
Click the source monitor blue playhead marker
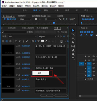click(54, 23)
